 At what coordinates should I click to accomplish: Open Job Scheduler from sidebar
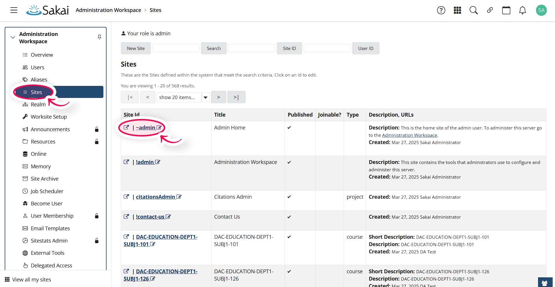click(x=47, y=191)
